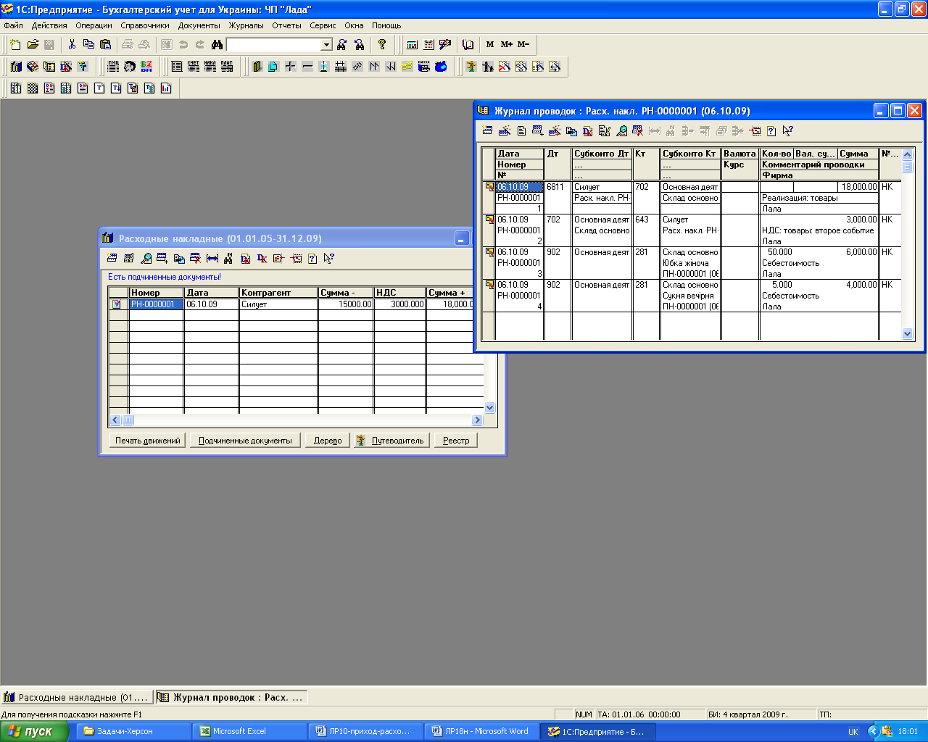Open the Документы menu
Image resolution: width=928 pixels, height=742 pixels.
point(199,25)
